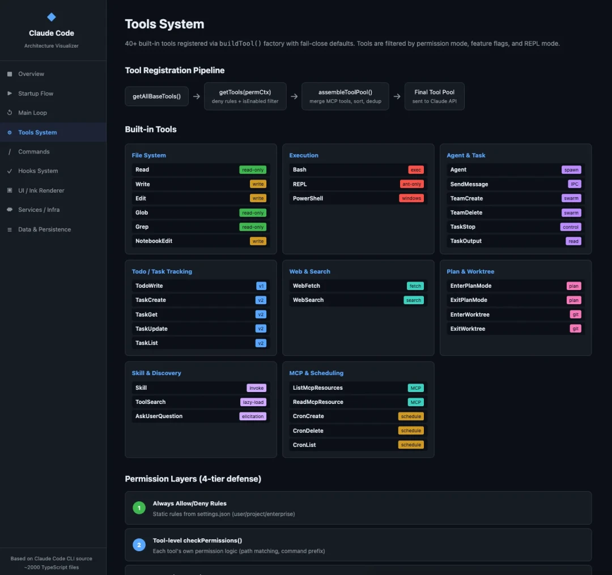Navigate to Main Loop
Image resolution: width=612 pixels, height=575 pixels.
(x=53, y=113)
